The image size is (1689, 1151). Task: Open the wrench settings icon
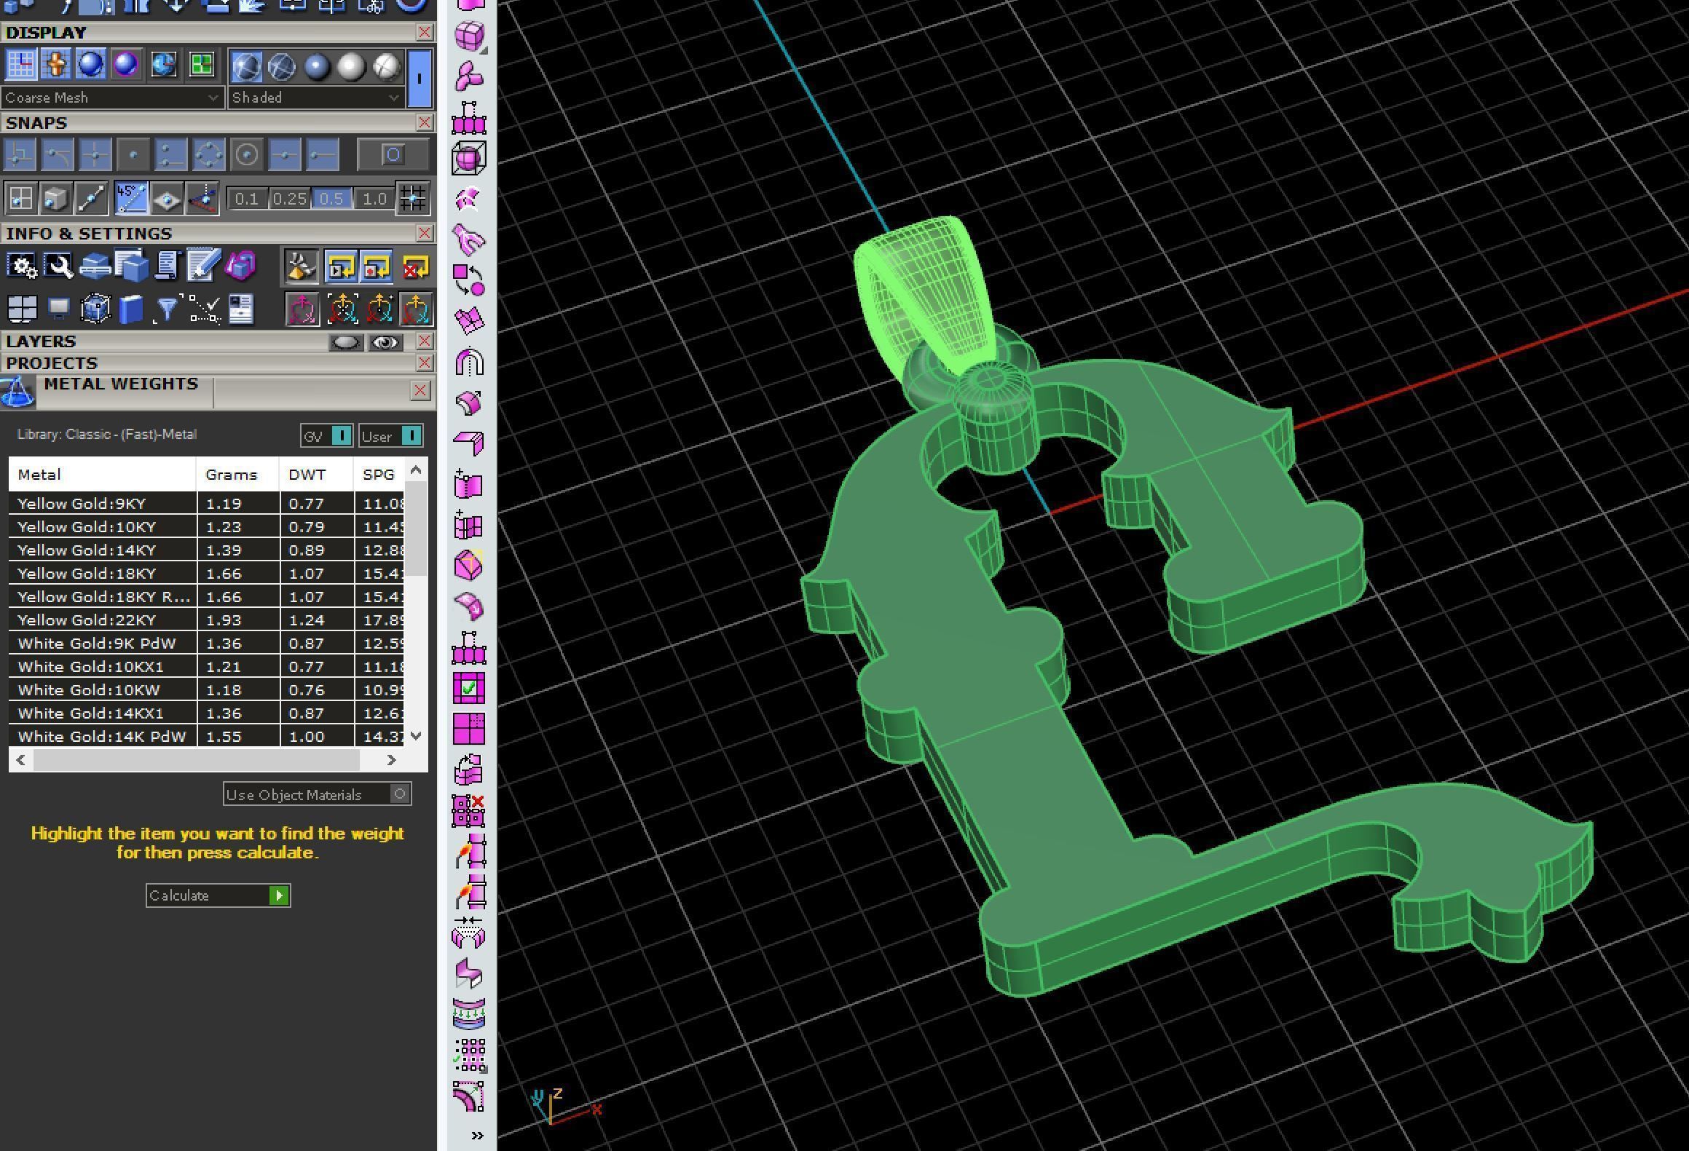click(x=58, y=266)
